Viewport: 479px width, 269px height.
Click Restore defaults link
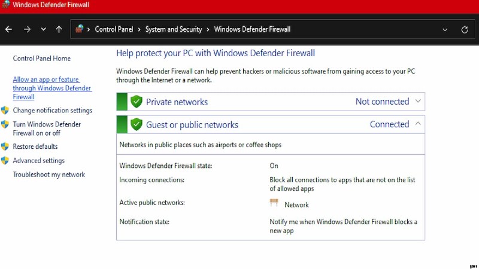35,146
